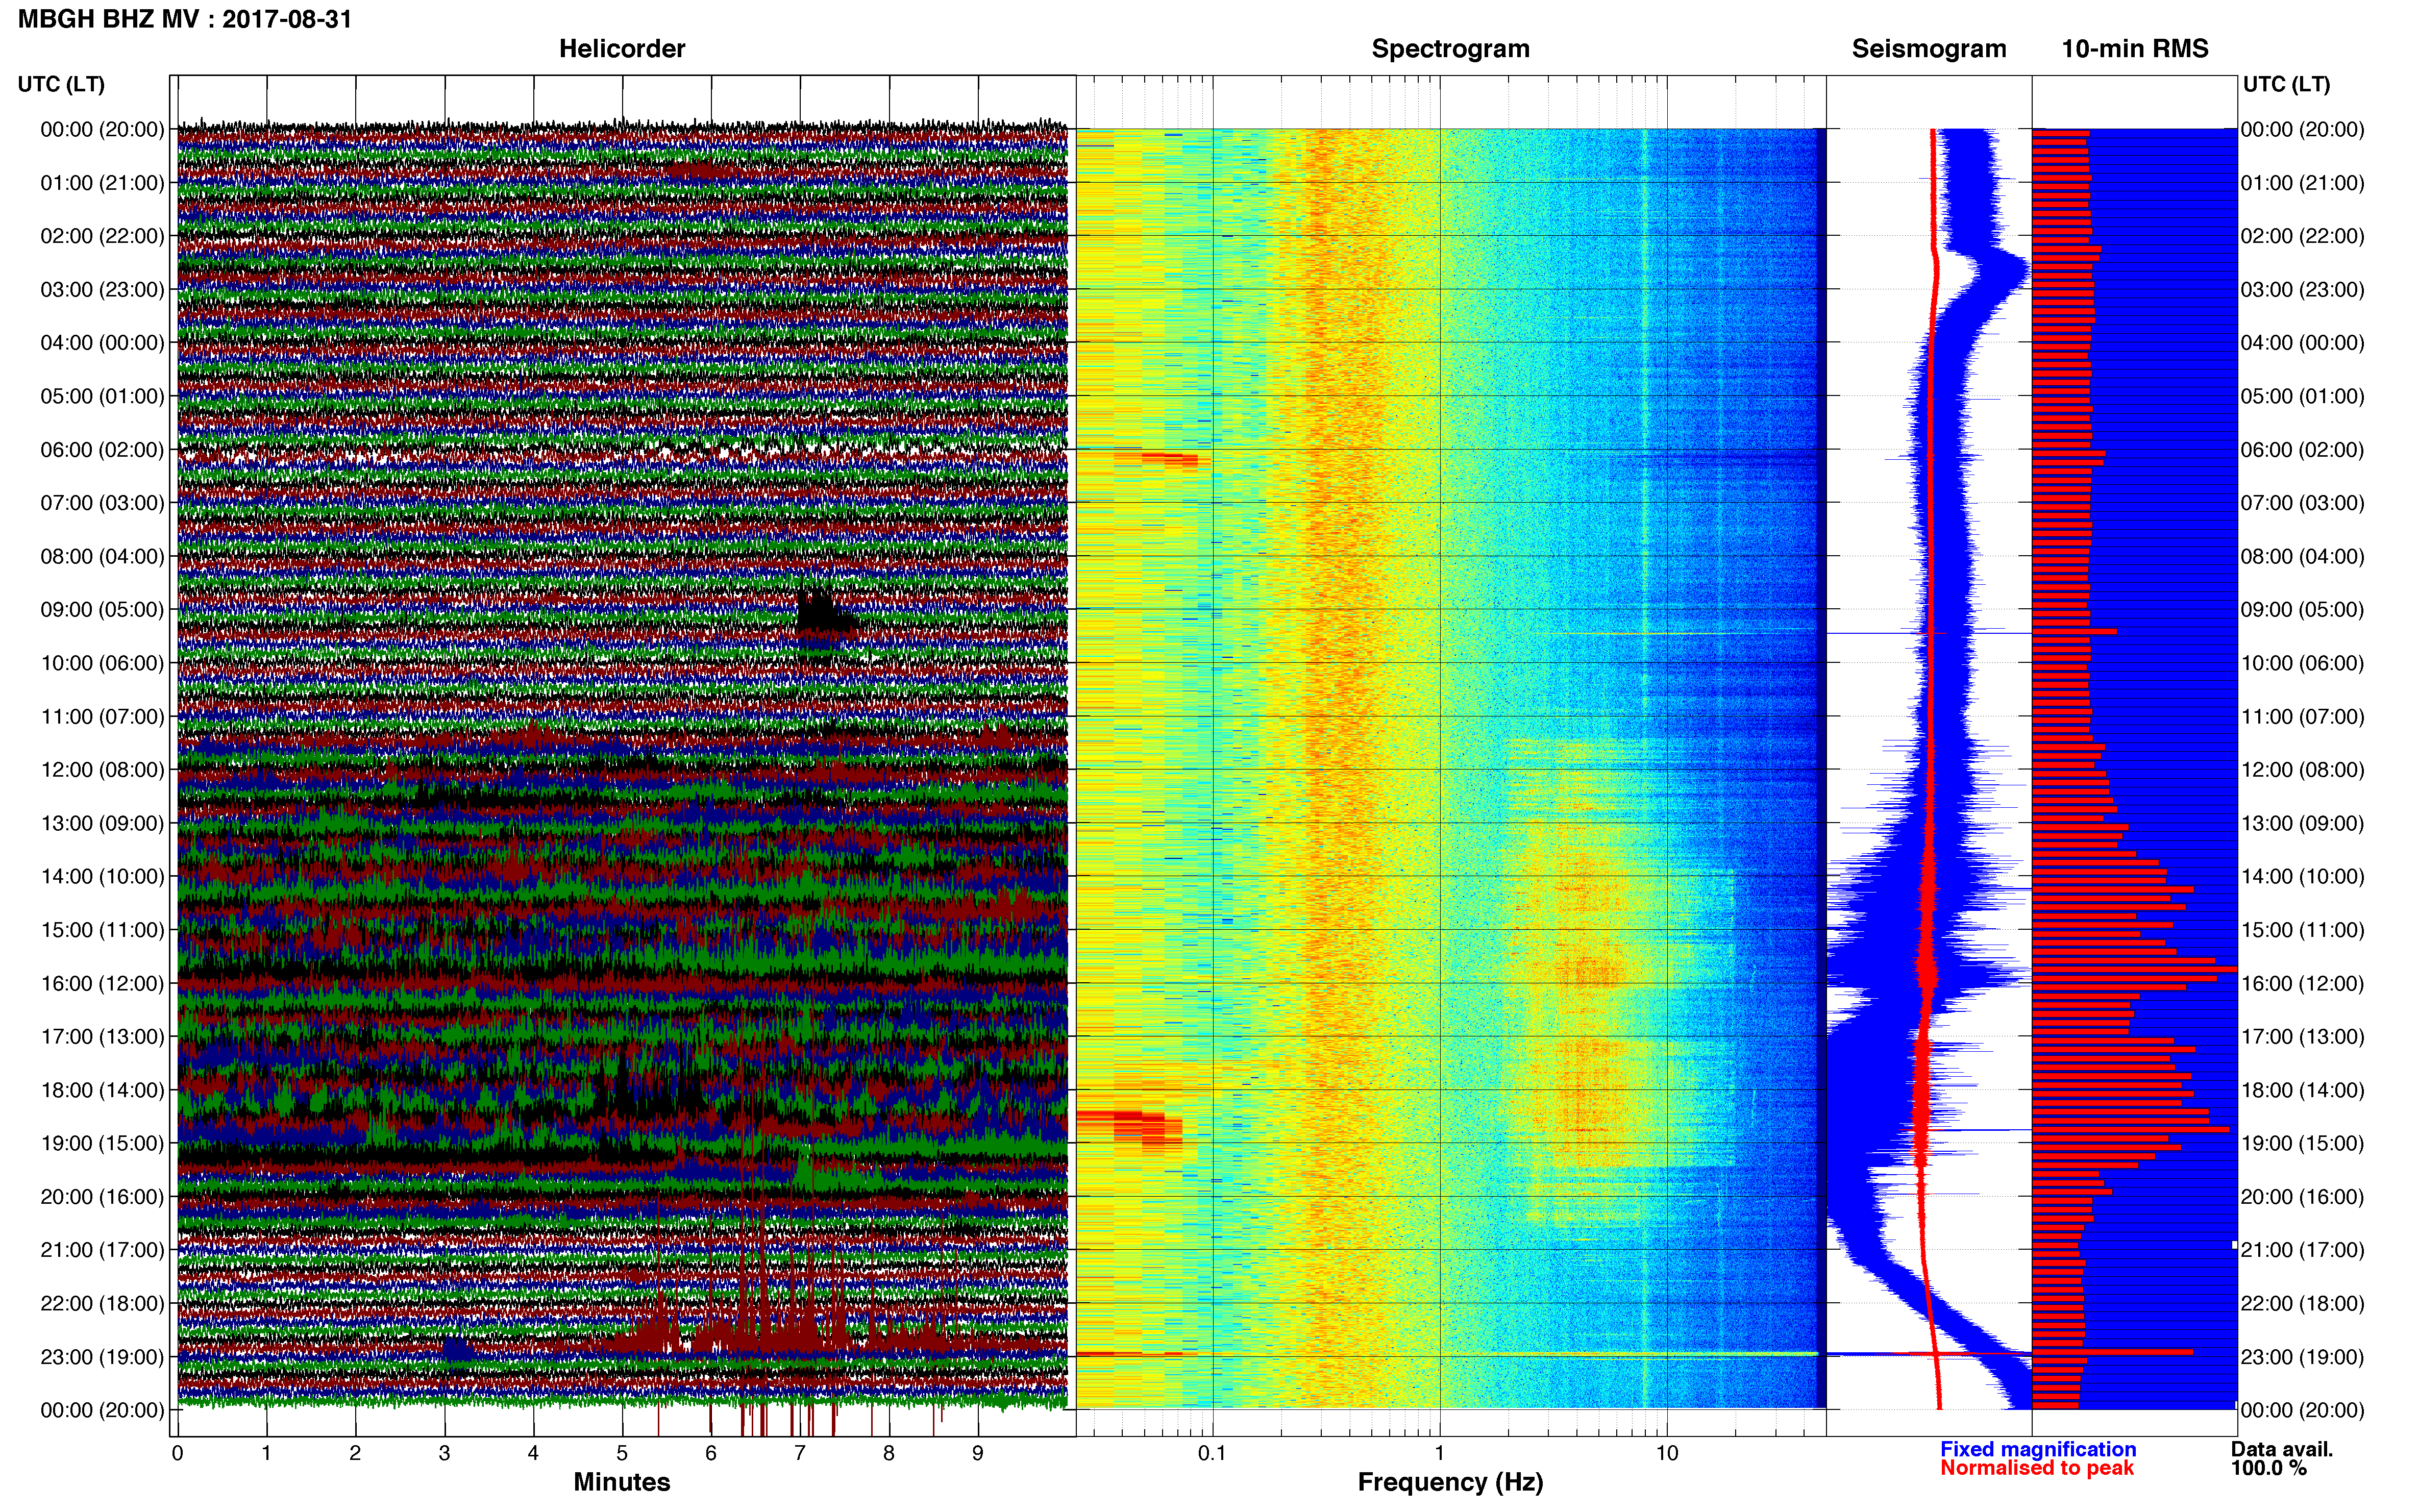The height and width of the screenshot is (1512, 2419).
Task: Click the 'Frequency (Hz)' x-axis label
Action: 1450,1482
